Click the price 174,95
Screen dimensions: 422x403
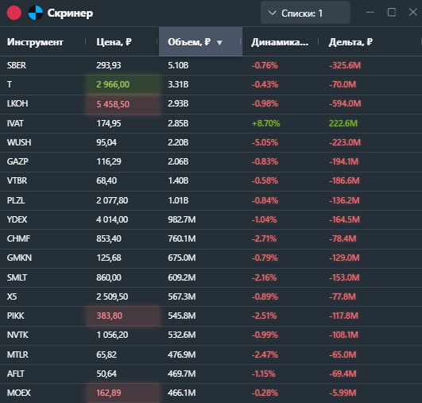(109, 123)
